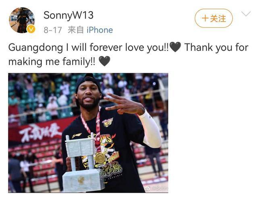Click the yellow verified badge
258x200 pixels.
pos(31,29)
